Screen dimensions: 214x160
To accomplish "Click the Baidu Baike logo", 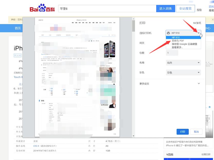I will coord(42,8).
